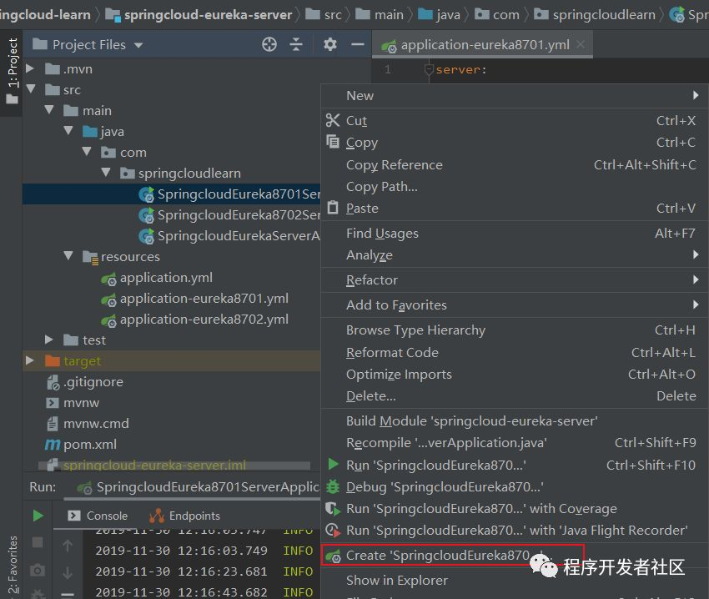Viewport: 709px width, 599px height.
Task: Hide the Project panel with minimize icon
Action: [358, 44]
